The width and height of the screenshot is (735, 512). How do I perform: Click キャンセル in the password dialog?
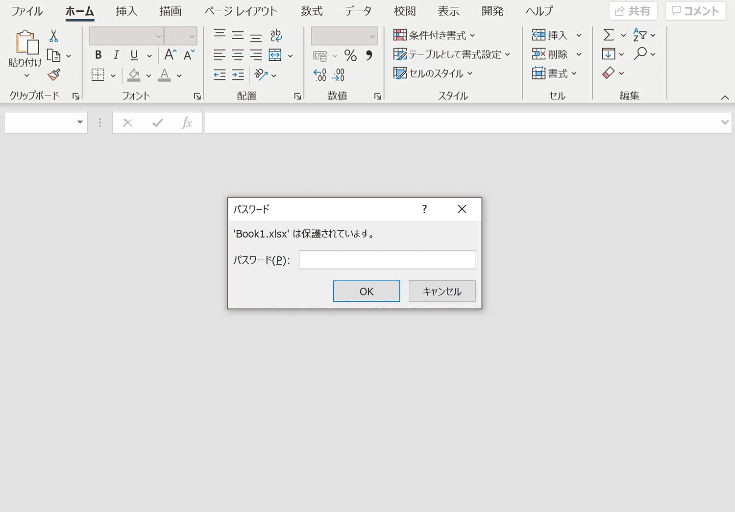442,291
